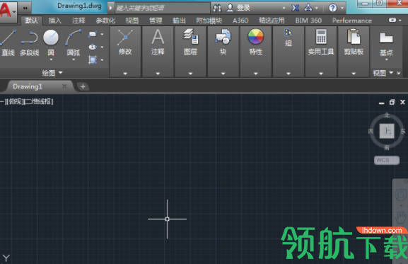The image size is (408, 264).
Task: Switch to the Add-ins (附加模块) ribbon tab
Action: (209, 21)
